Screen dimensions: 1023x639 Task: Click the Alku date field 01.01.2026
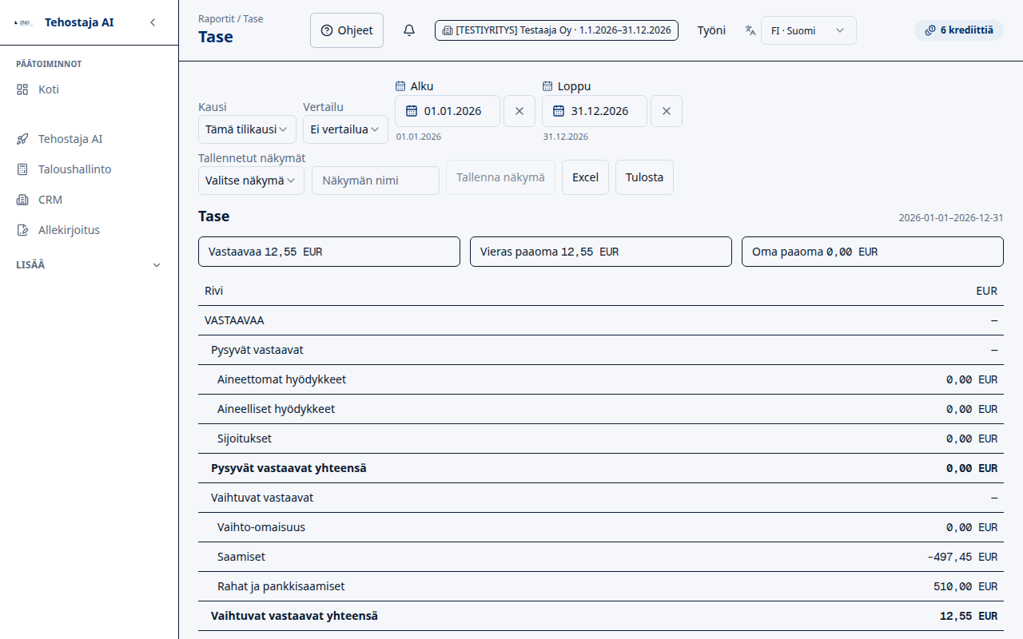448,111
